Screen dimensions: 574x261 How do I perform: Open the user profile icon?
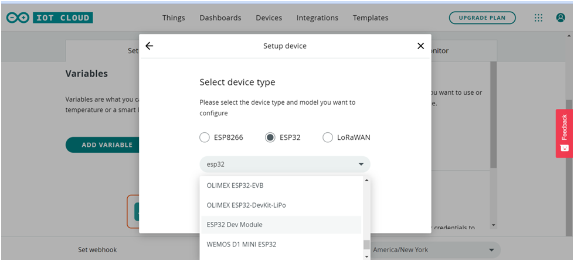pos(561,18)
